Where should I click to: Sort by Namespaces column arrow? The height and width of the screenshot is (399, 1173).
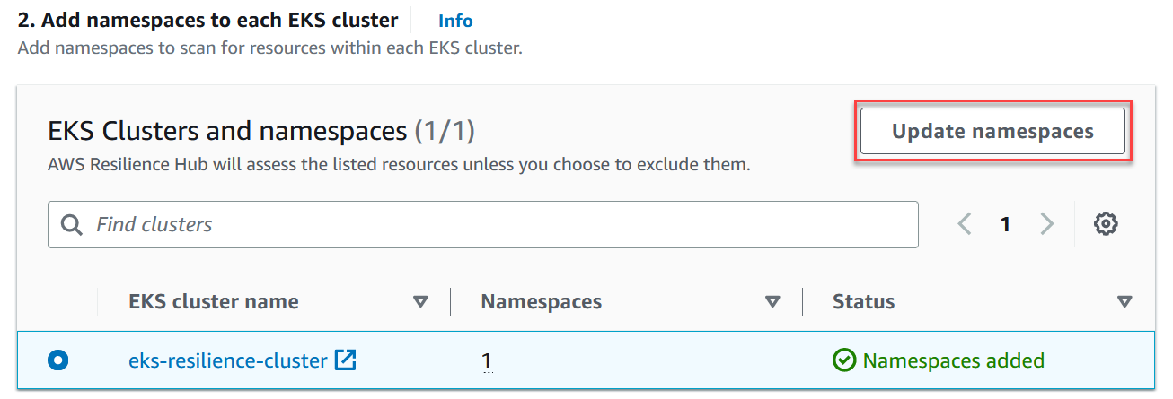click(772, 302)
